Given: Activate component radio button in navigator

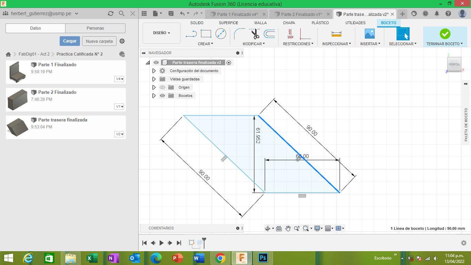Looking at the screenshot, I should pos(229,62).
